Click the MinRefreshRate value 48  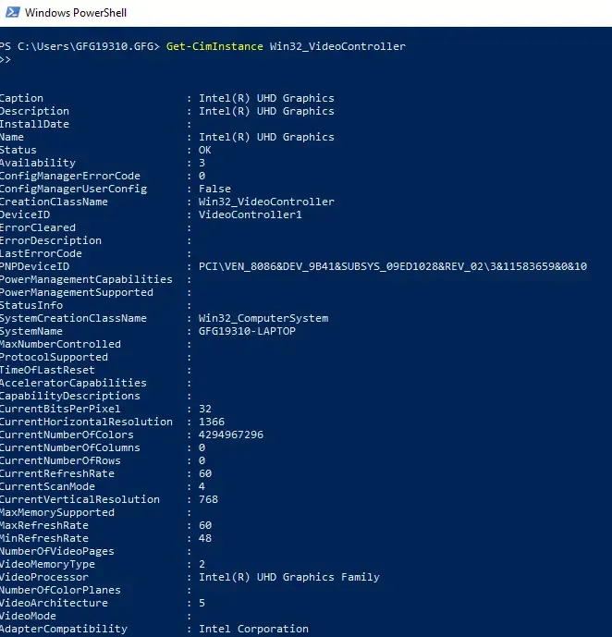(x=204, y=538)
